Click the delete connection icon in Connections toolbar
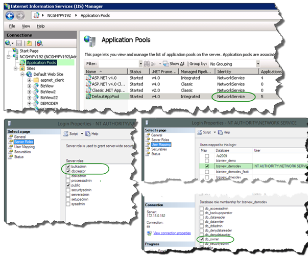The height and width of the screenshot is (256, 308). click(x=40, y=43)
